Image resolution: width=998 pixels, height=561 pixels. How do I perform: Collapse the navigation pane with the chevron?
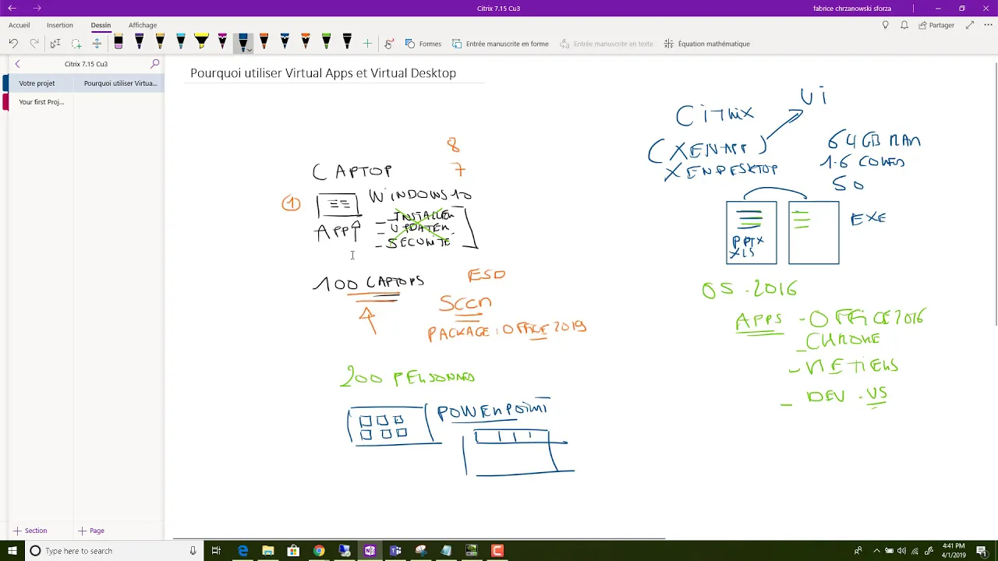click(17, 64)
